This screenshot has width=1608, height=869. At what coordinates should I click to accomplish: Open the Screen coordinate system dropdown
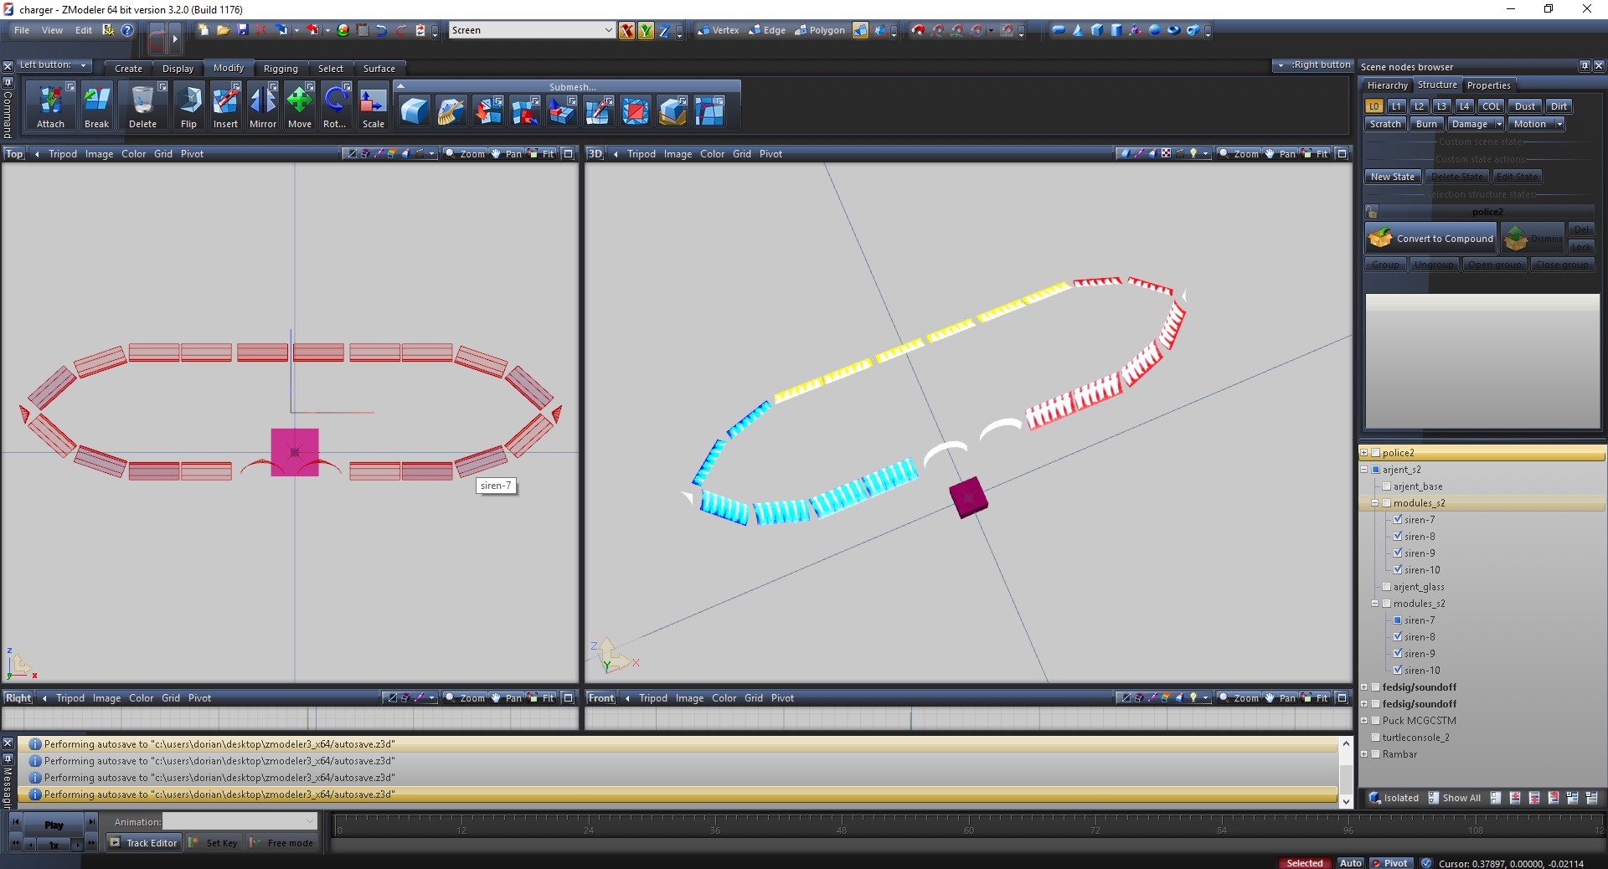click(608, 30)
